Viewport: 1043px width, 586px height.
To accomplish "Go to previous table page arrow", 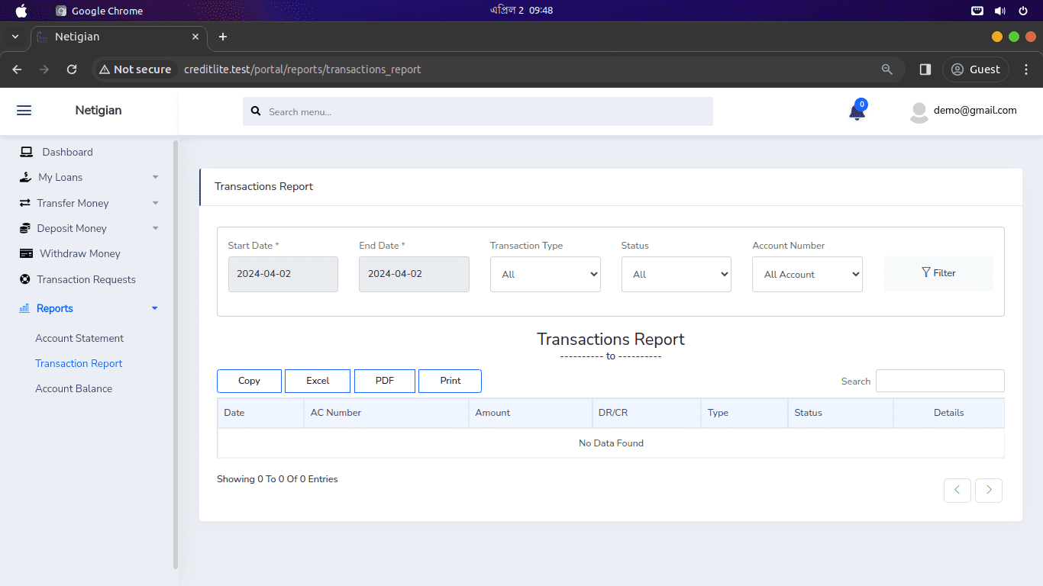I will (957, 490).
